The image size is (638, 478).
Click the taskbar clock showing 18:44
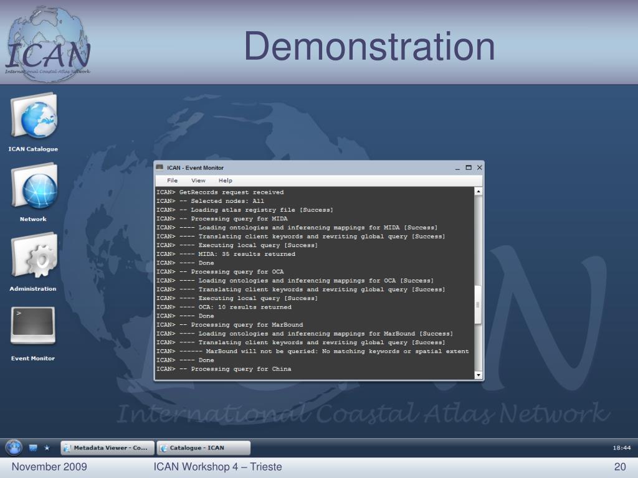[621, 448]
